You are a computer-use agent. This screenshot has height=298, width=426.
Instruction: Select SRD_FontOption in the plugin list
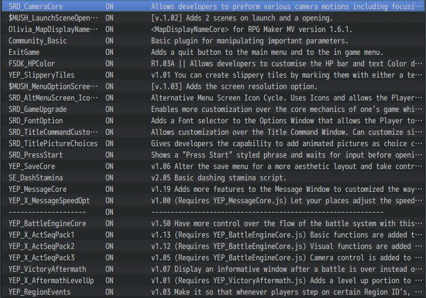tap(36, 121)
